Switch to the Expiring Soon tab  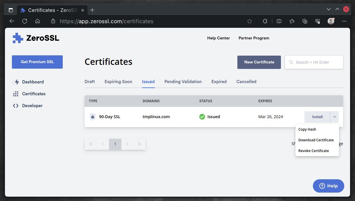pos(118,82)
